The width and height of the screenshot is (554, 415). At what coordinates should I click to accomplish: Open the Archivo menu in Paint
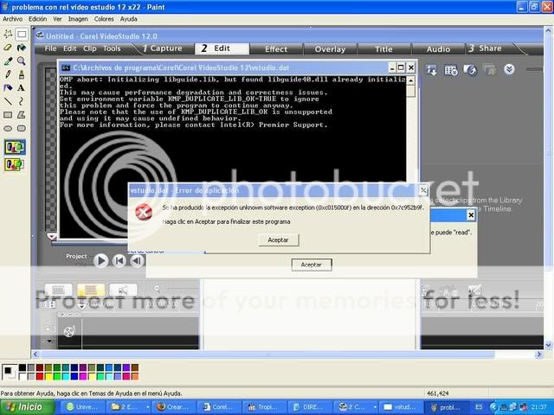pyautogui.click(x=12, y=19)
